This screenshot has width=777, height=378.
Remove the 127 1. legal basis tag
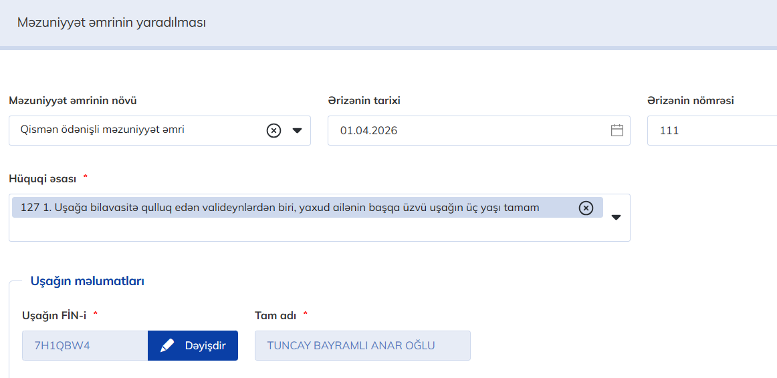586,208
